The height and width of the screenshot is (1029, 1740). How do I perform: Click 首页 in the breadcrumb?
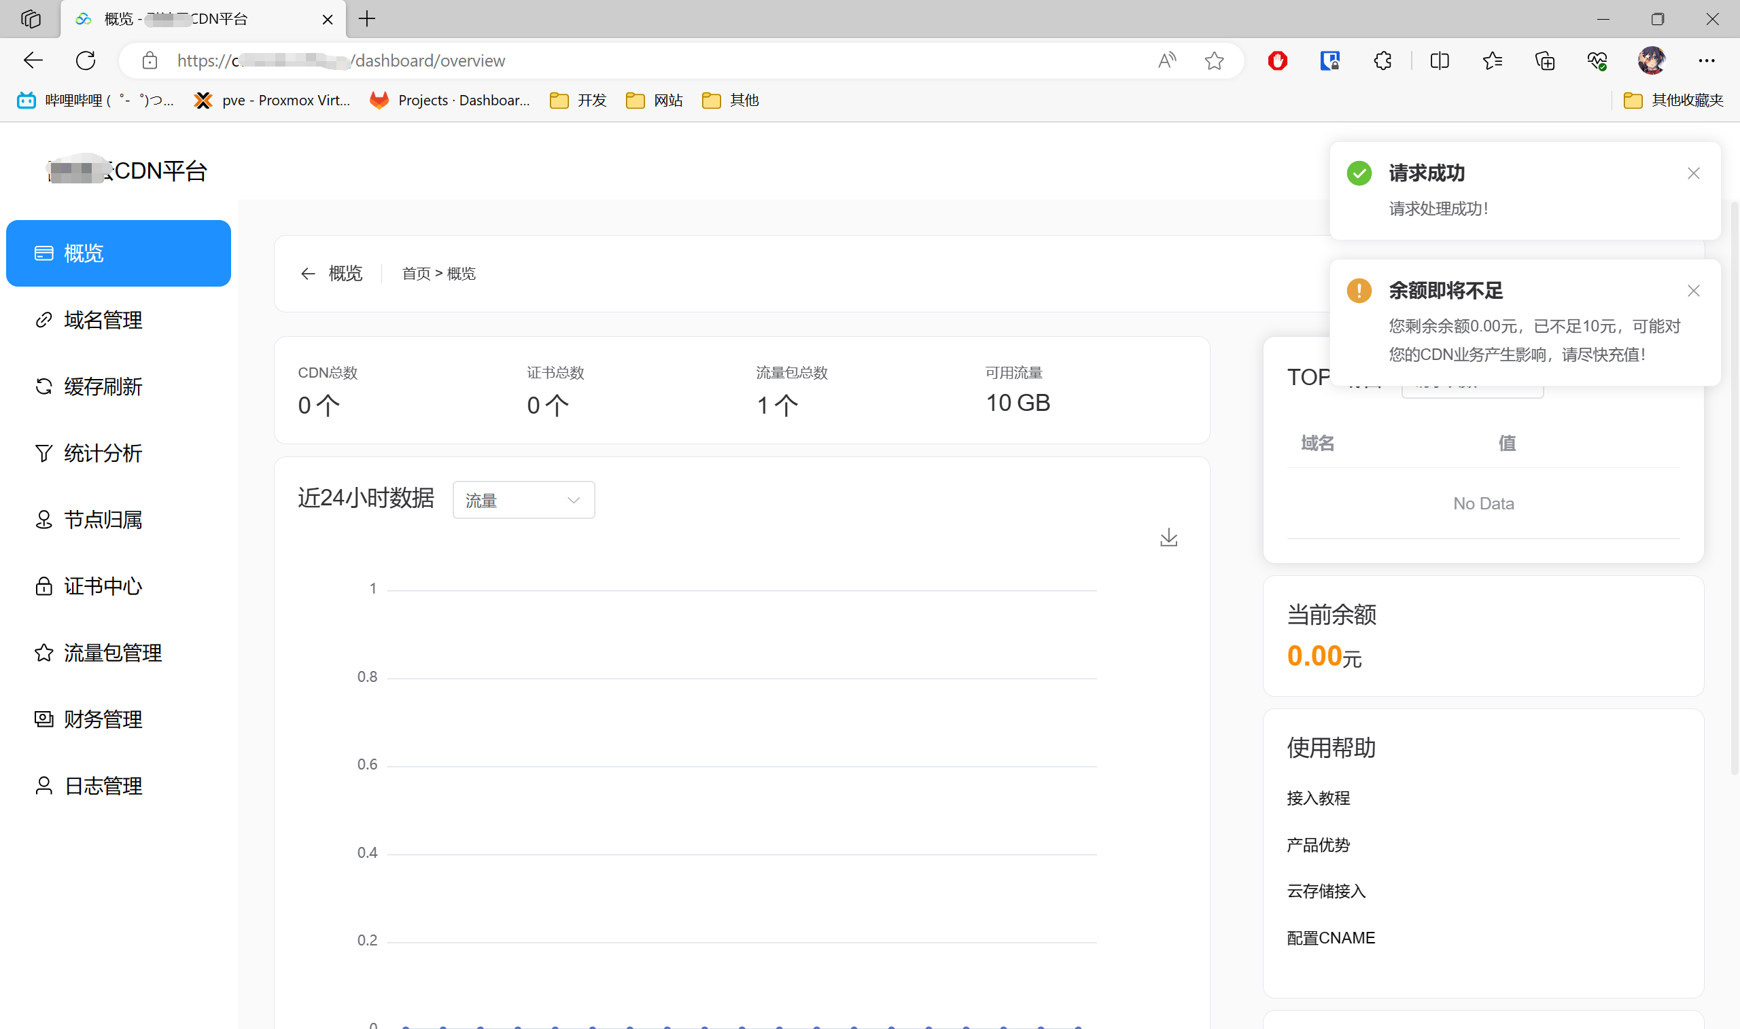pos(416,274)
